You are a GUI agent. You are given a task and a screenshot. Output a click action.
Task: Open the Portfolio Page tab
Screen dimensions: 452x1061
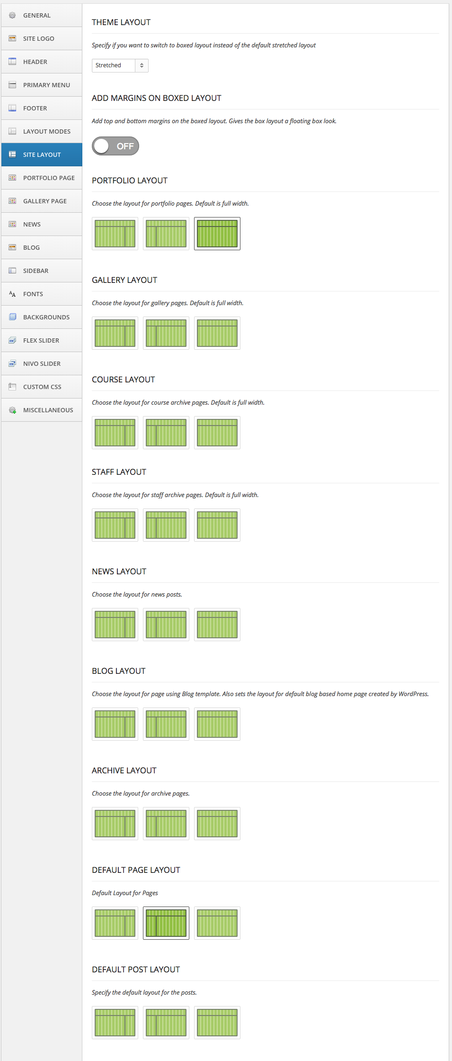click(x=49, y=178)
